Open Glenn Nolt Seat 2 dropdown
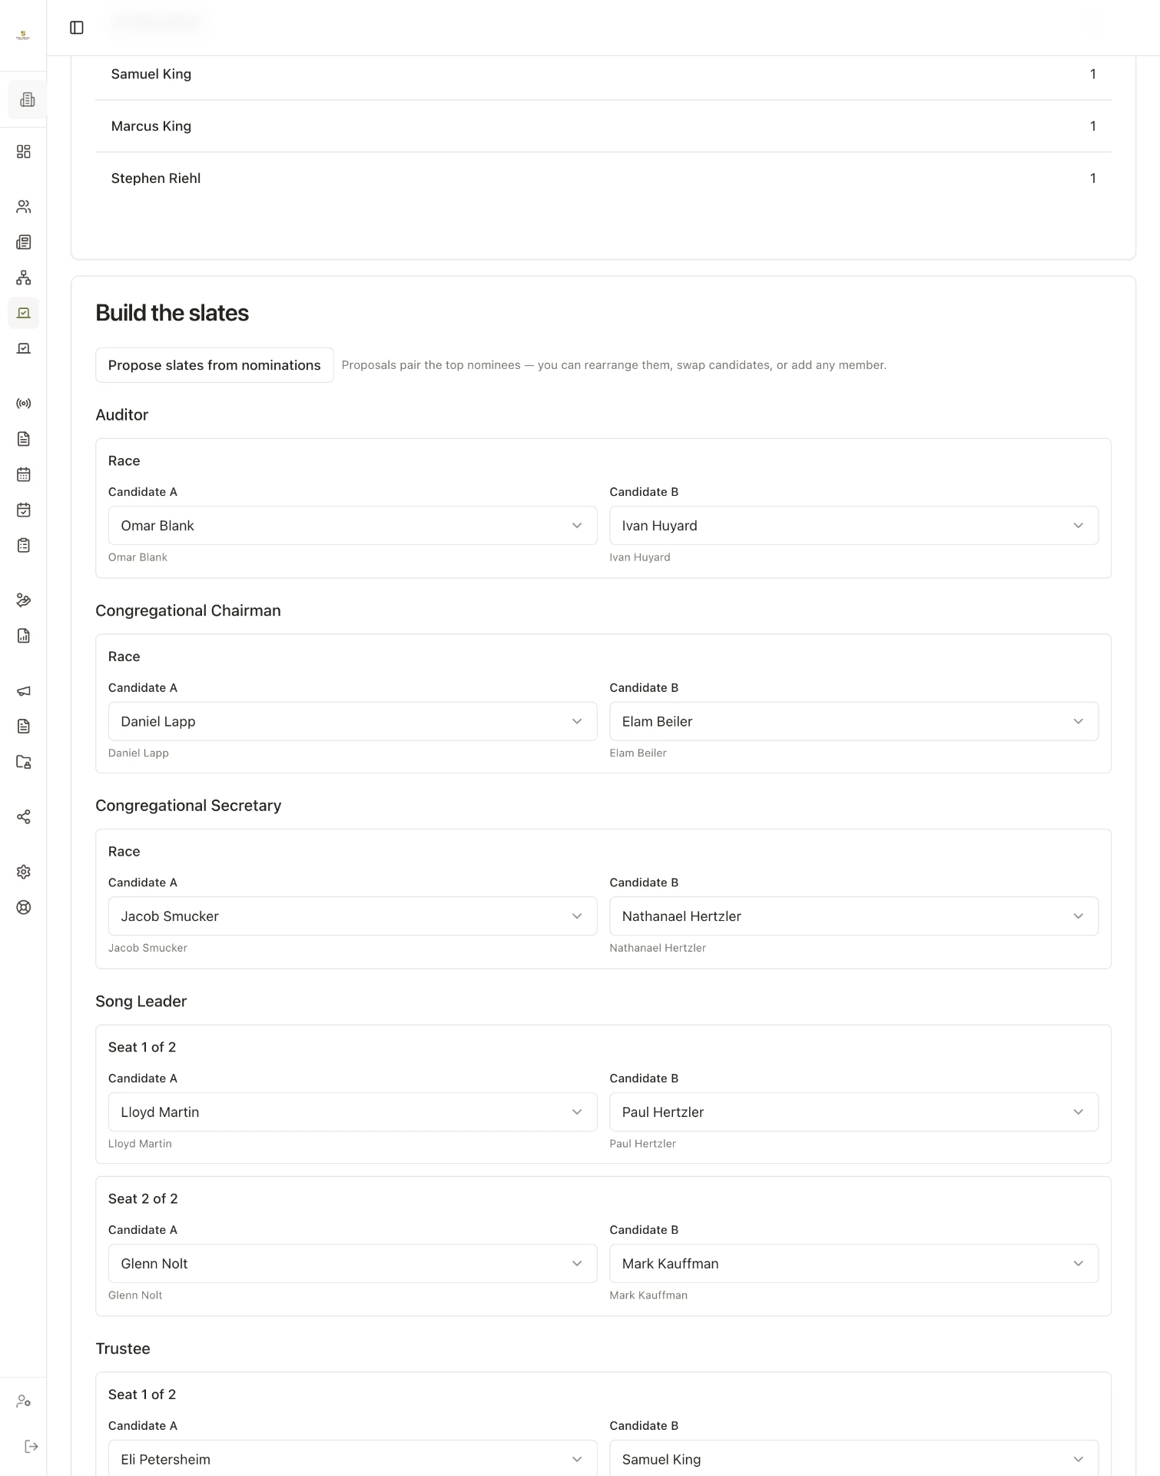This screenshot has height=1476, width=1160. [x=353, y=1264]
